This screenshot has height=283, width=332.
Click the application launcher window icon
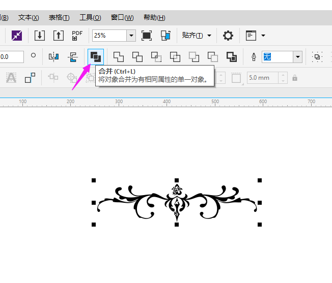[x=251, y=35]
